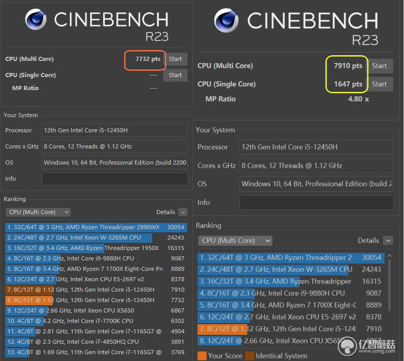Click 1647 pts single core score

(x=348, y=84)
